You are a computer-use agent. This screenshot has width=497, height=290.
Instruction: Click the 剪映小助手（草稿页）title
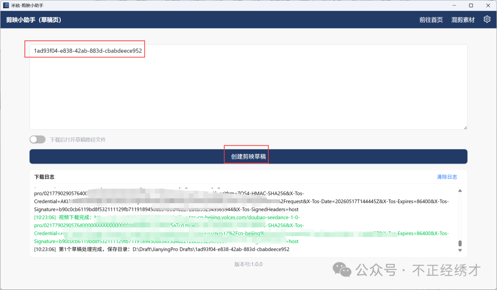pyautogui.click(x=34, y=20)
